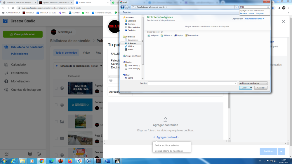
Task: Click Cancelar in the Abrir dialog
Action: (261, 88)
